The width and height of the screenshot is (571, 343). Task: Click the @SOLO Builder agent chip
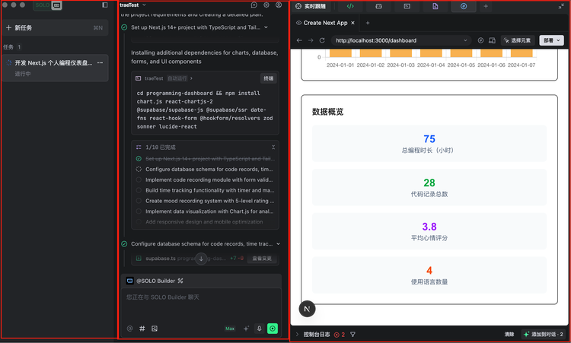151,281
